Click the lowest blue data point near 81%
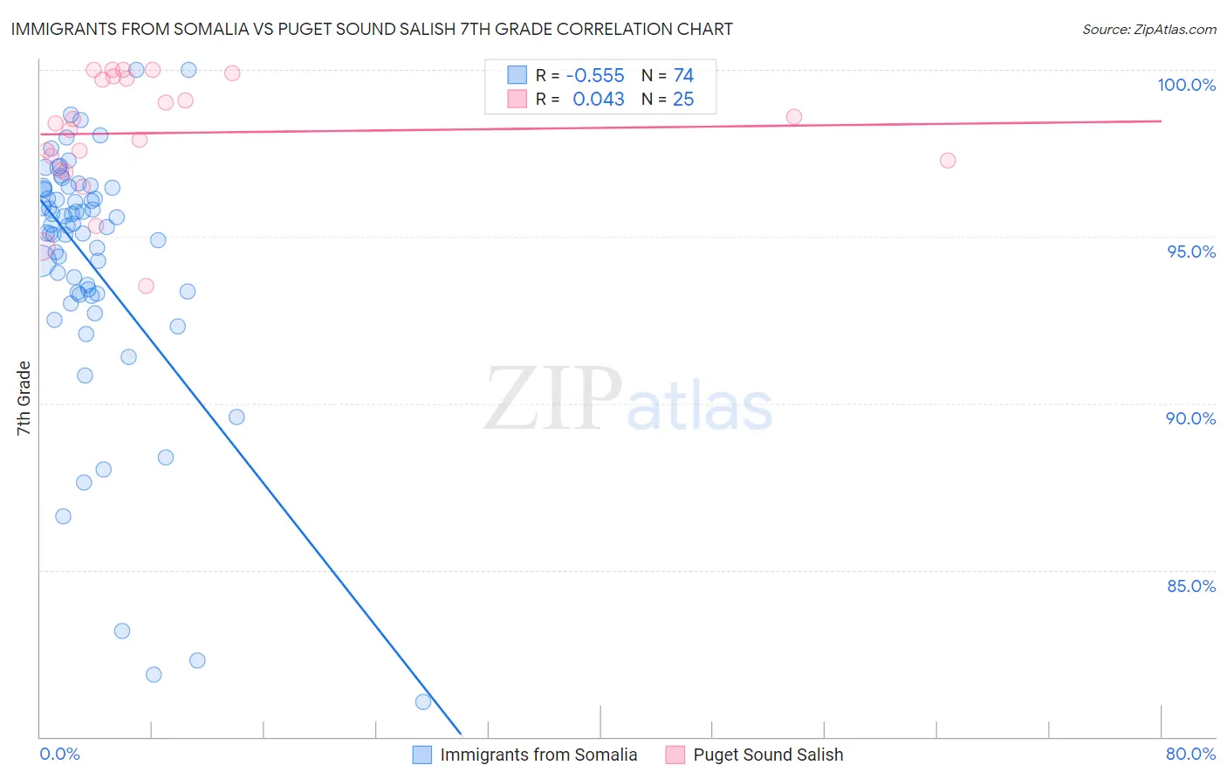Viewport: 1227px width, 779px height. pos(423,702)
